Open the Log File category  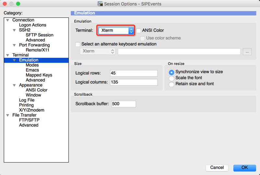tap(27, 100)
